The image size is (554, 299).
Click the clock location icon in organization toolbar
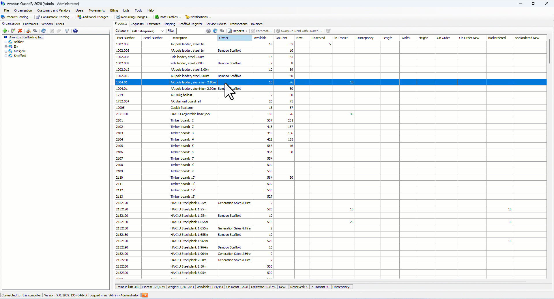point(67,31)
